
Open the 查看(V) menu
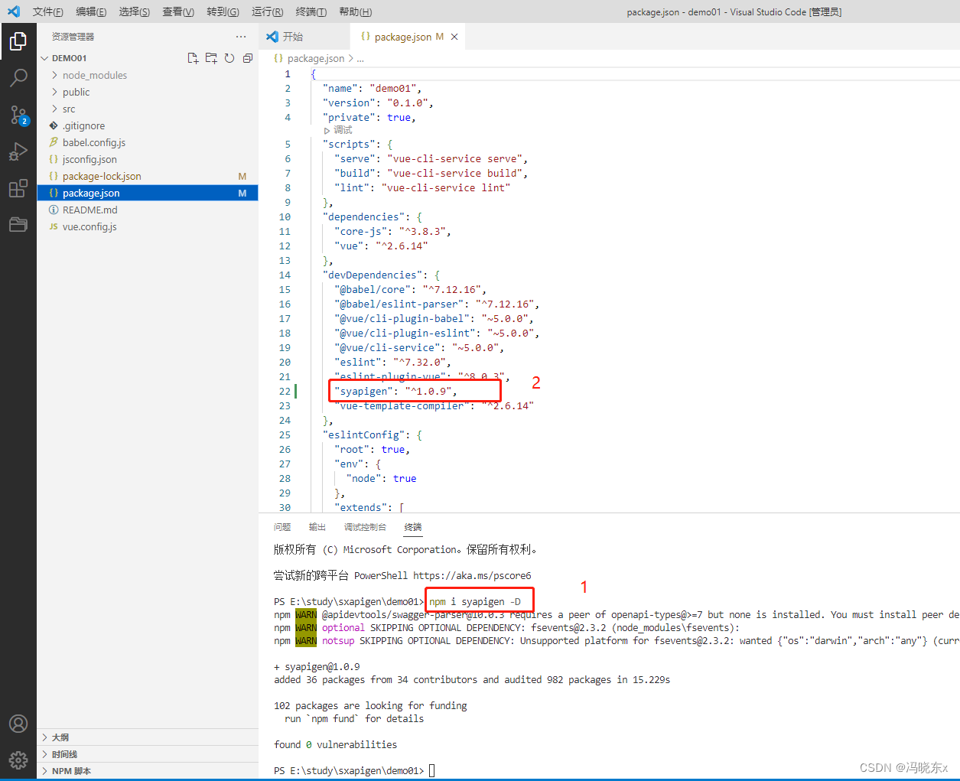(x=178, y=11)
